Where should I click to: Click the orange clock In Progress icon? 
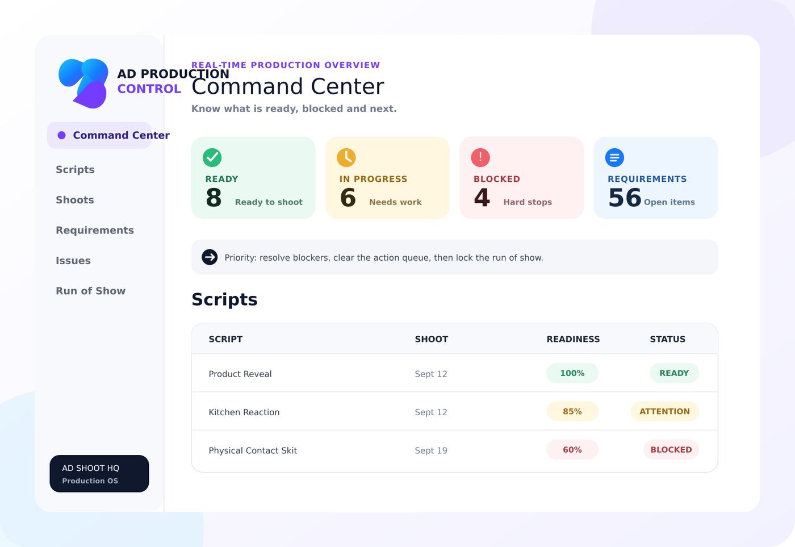(x=346, y=157)
